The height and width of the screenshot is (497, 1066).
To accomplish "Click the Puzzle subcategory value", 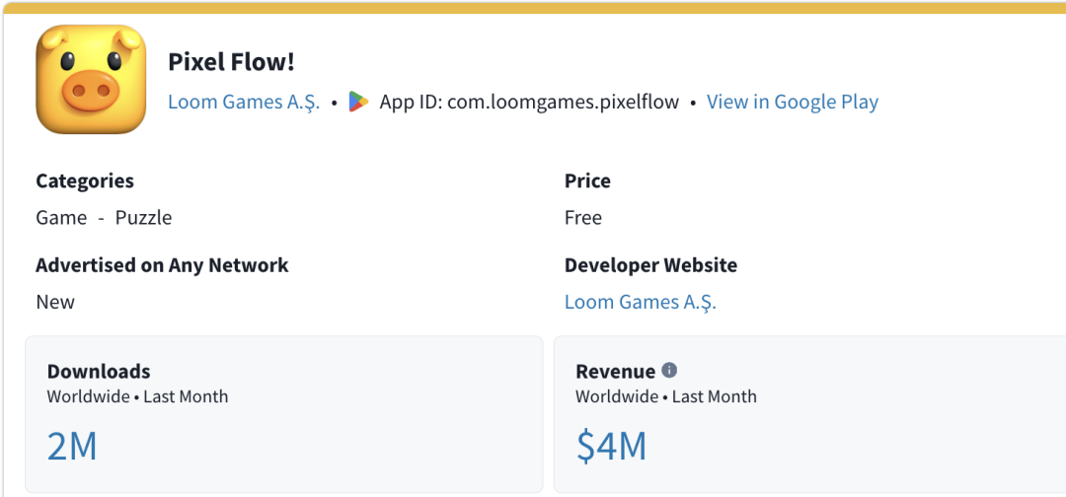I will [x=143, y=218].
